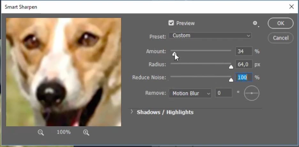This screenshot has width=299, height=147.
Task: Zoom out the preview image
Action: tap(41, 132)
